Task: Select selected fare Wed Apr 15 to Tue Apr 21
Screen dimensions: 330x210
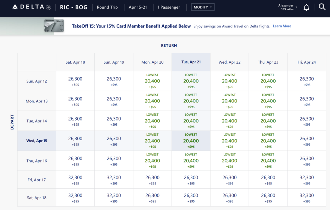Action: pos(191,141)
